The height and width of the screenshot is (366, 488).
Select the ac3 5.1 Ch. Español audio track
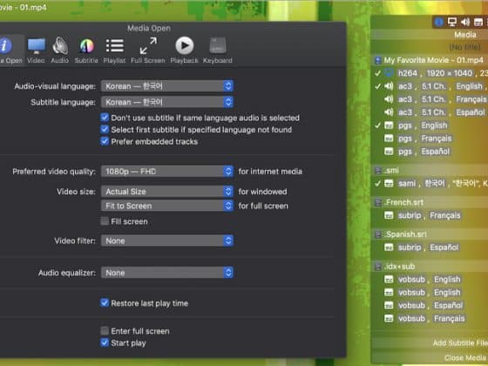pyautogui.click(x=430, y=112)
